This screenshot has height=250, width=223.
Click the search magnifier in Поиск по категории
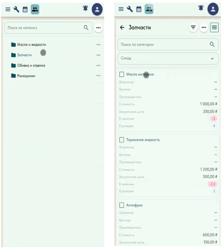pos(212,44)
